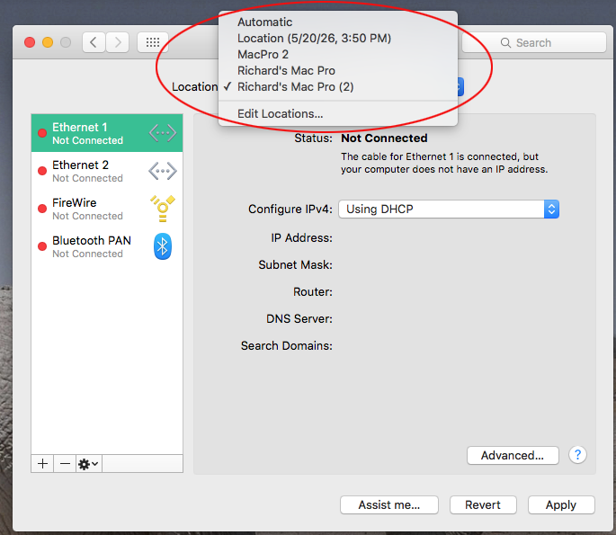
Task: Go back with the left chevron button
Action: tap(94, 42)
